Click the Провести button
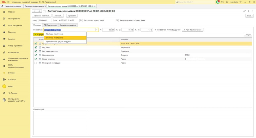The image size is (256, 138). coord(72,16)
